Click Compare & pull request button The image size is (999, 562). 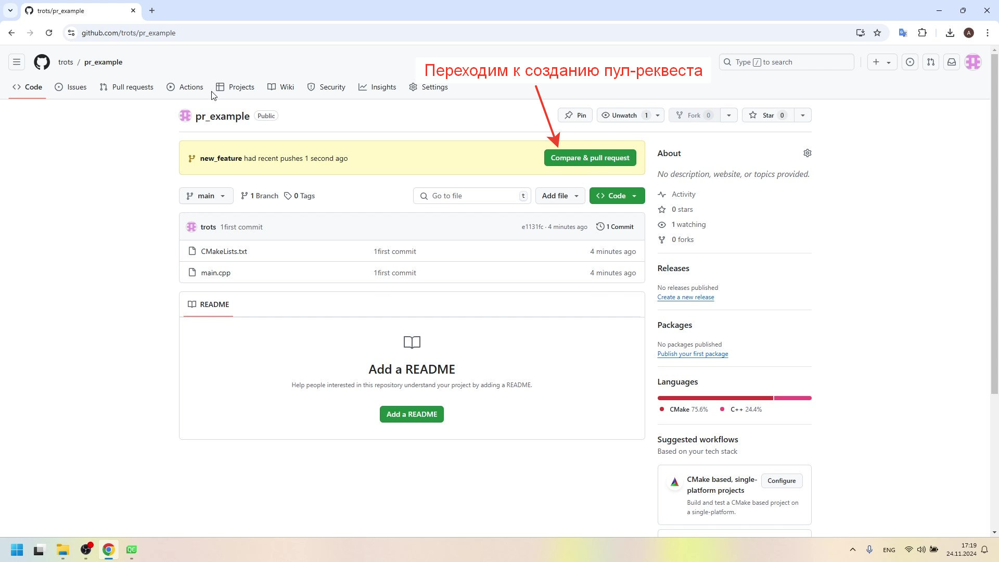tap(590, 158)
